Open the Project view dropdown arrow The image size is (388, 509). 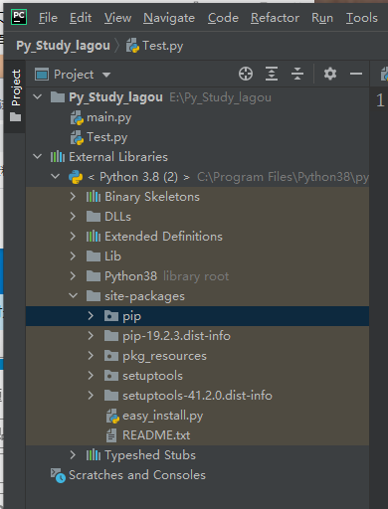coord(106,75)
